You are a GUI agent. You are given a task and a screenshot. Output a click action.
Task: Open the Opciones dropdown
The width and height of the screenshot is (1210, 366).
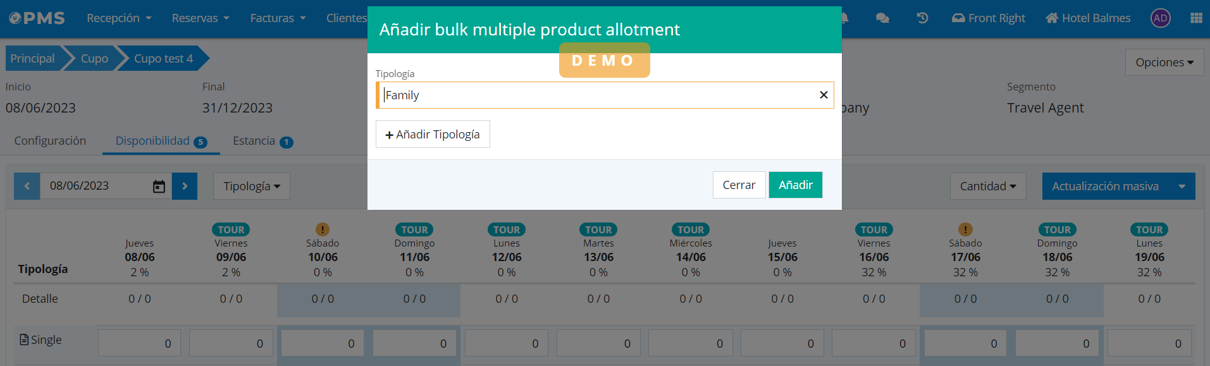[x=1164, y=62]
